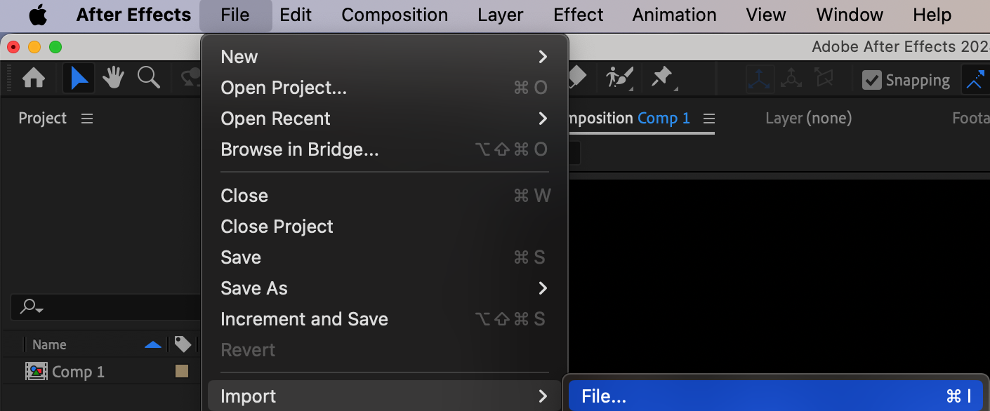
Task: Click the Home icon in toolbar
Action: (34, 79)
